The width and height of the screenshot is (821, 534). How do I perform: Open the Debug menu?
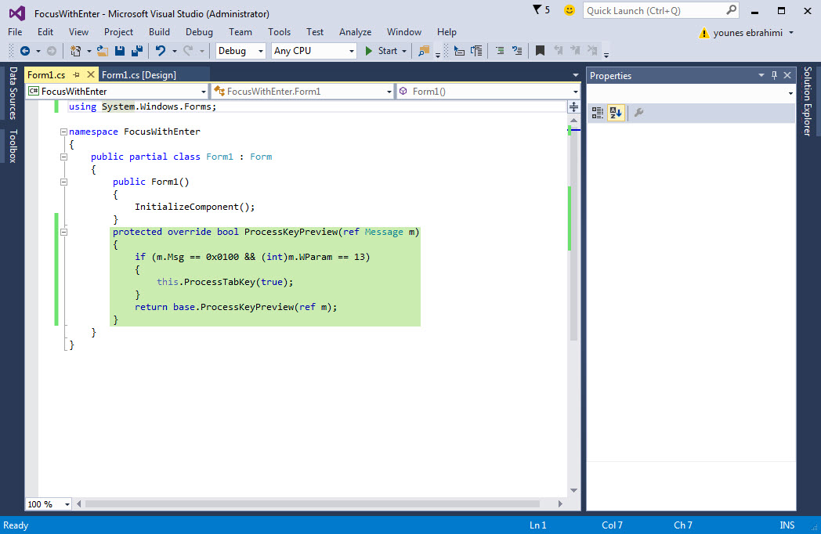(199, 32)
